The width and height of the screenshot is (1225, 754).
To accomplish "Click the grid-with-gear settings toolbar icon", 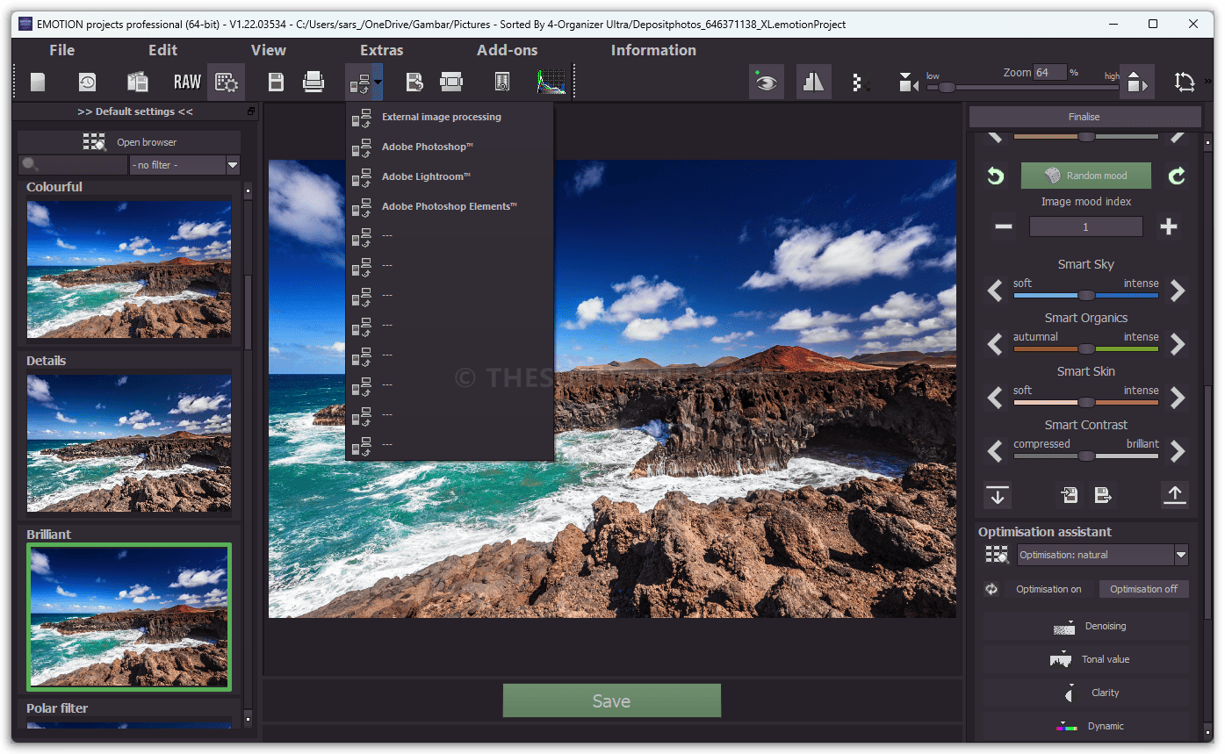I will (227, 83).
